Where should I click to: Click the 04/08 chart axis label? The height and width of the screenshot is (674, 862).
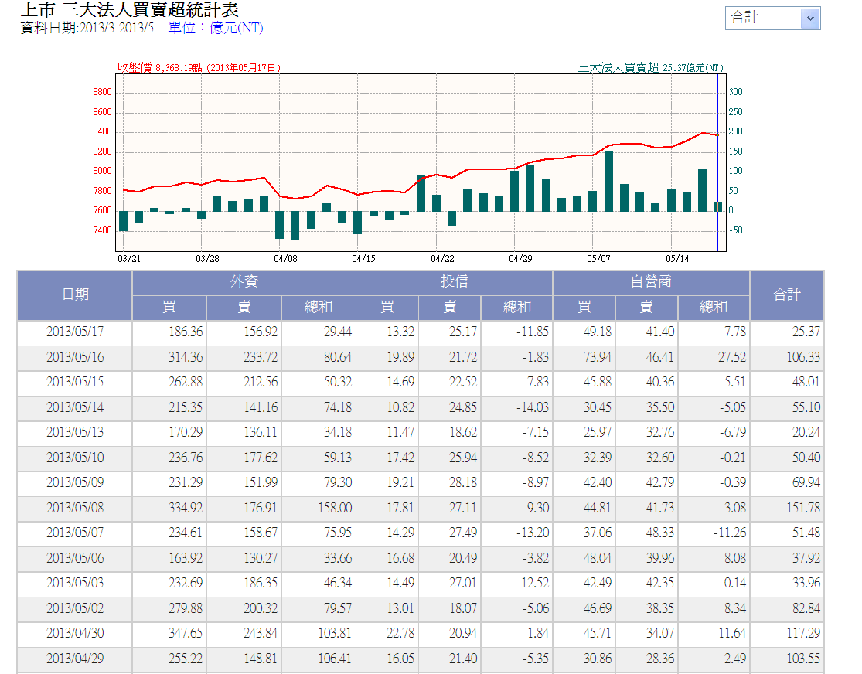(285, 258)
